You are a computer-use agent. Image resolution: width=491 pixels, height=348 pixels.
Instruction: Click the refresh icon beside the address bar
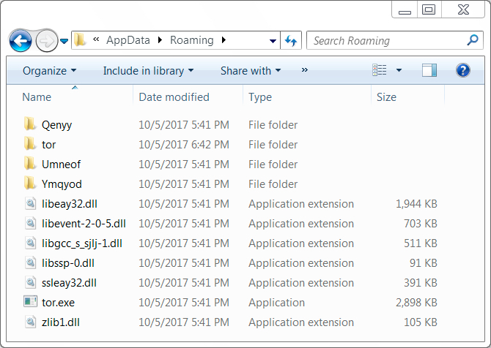(x=291, y=40)
